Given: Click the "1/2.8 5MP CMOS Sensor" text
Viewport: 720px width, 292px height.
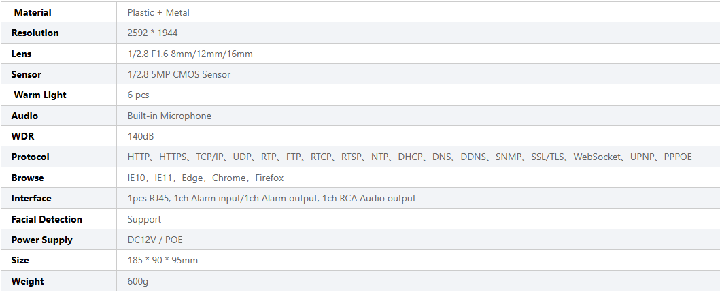Looking at the screenshot, I should pos(179,74).
